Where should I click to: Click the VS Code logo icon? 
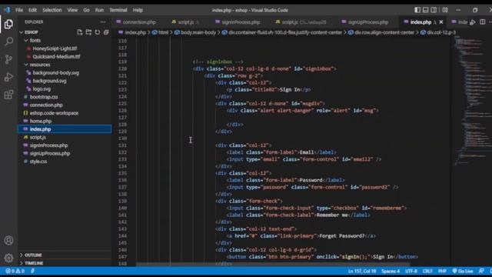point(7,10)
